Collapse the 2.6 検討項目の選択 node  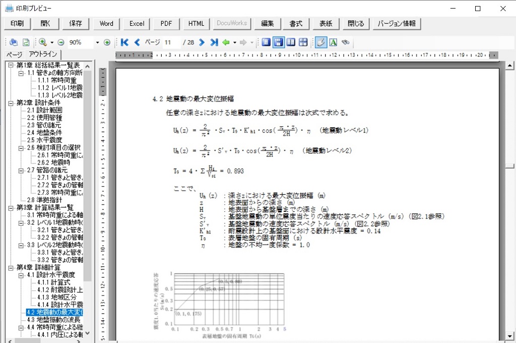point(21,148)
